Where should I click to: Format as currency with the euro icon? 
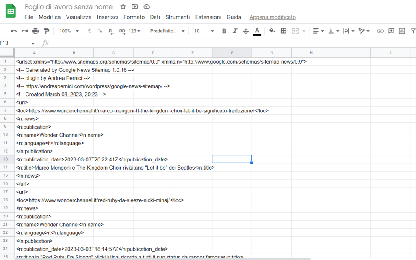click(x=89, y=31)
